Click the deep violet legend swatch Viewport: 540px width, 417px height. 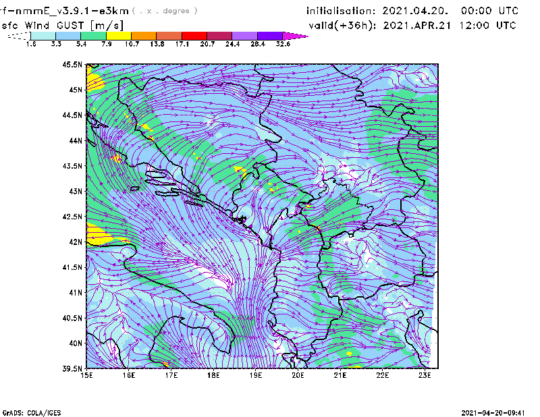tap(270, 36)
